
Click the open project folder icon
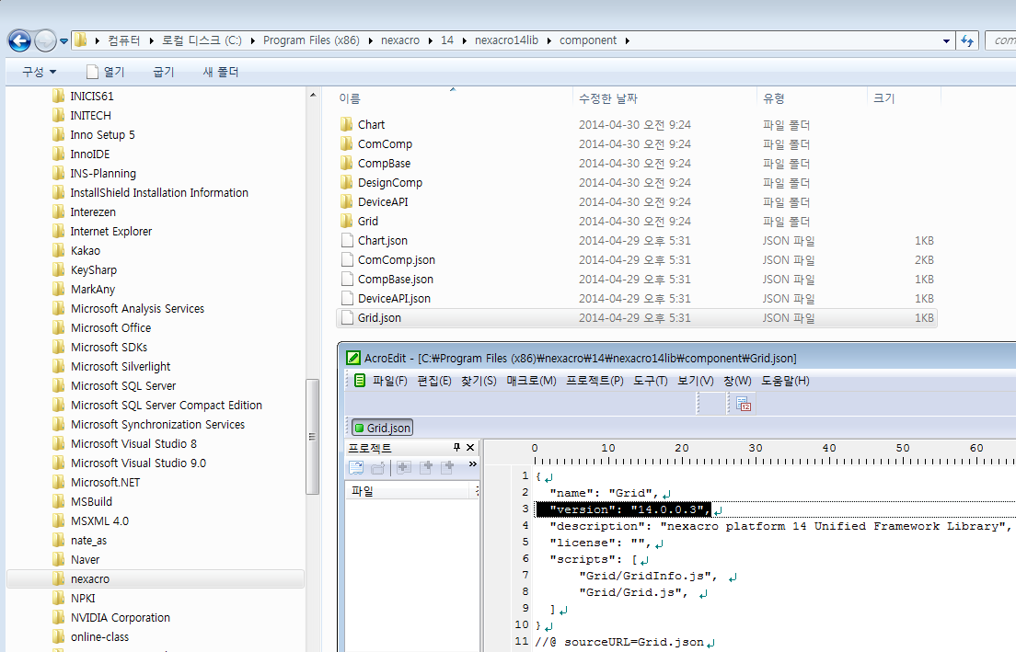tap(378, 467)
